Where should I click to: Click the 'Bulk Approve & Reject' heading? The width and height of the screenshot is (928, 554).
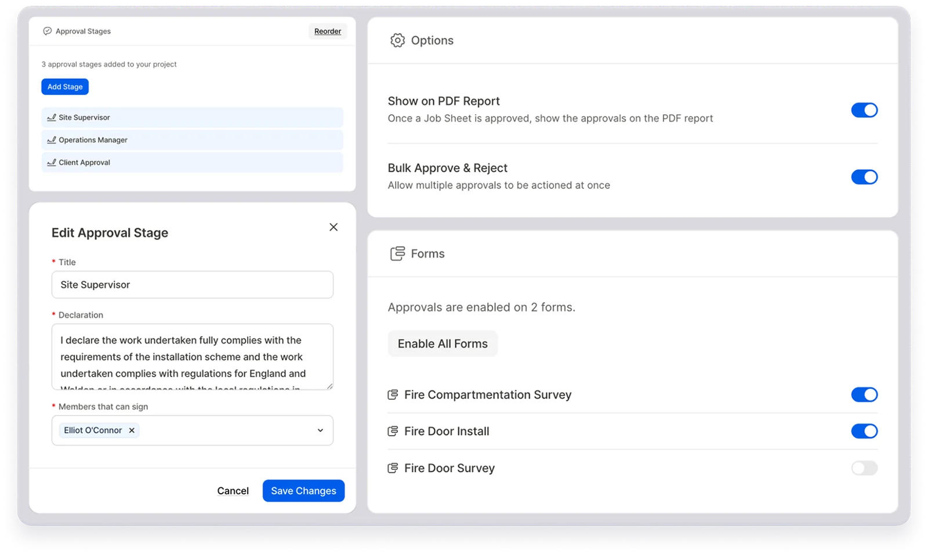coord(448,168)
